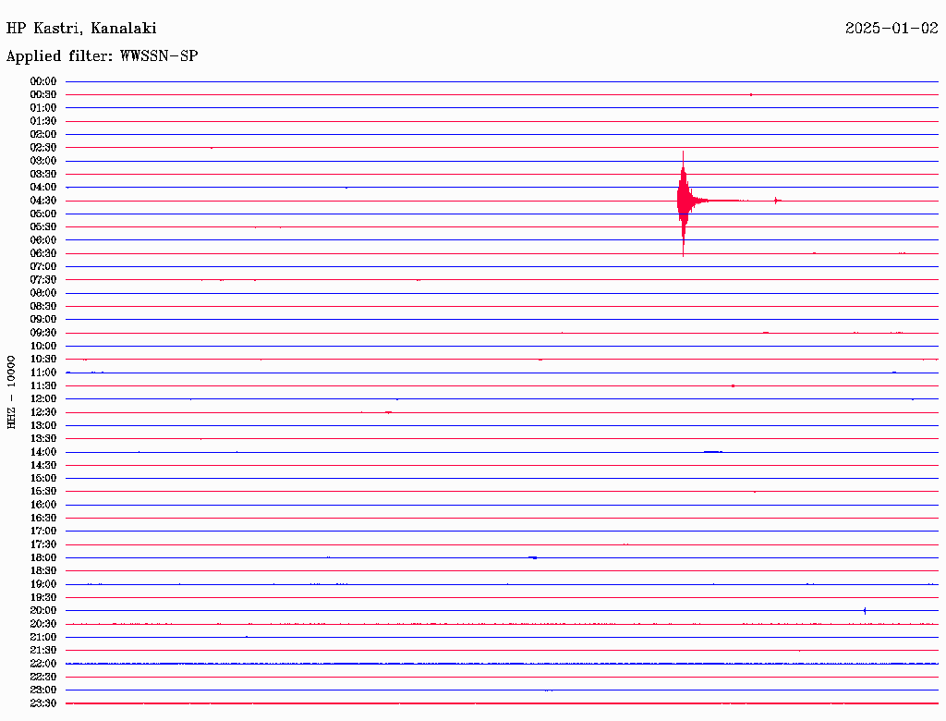Click the red blip on the 12:30 trace

pyautogui.click(x=389, y=412)
